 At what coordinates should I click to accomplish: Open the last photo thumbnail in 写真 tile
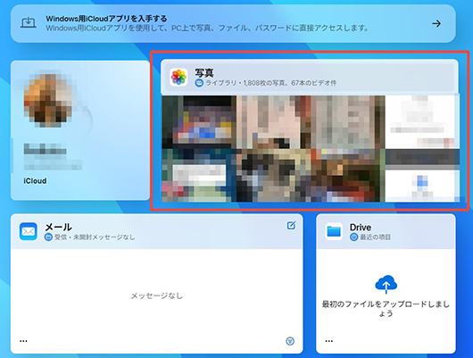tap(422, 176)
